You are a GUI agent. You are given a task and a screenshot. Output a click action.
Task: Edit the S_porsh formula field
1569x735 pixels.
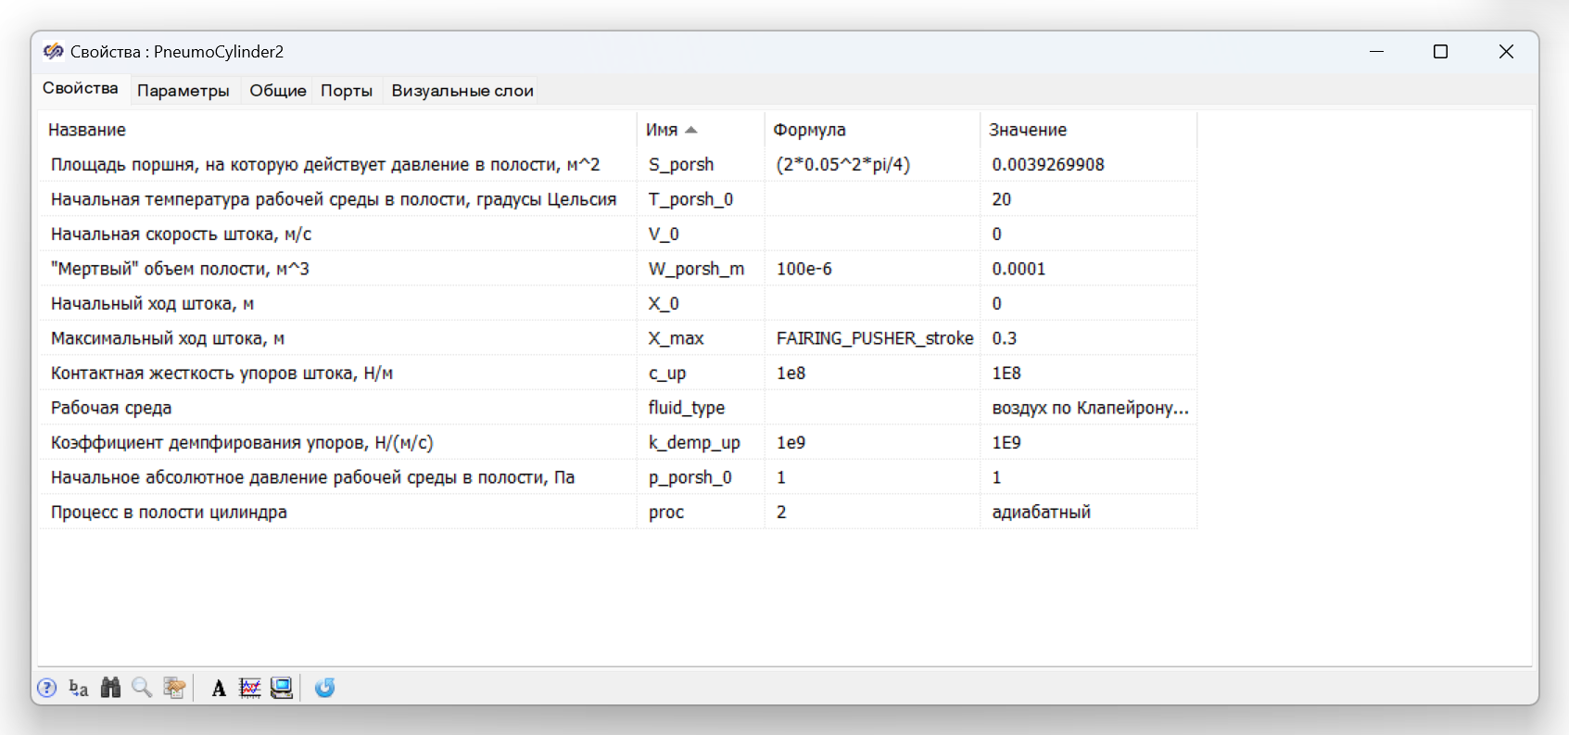[872, 165]
